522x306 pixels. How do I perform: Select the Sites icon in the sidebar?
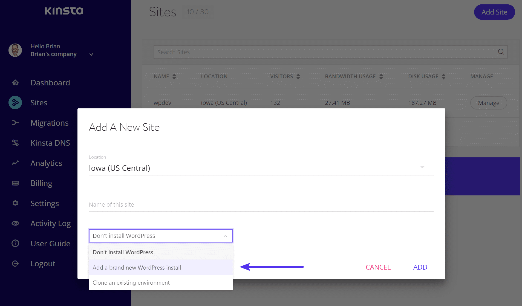pyautogui.click(x=15, y=102)
